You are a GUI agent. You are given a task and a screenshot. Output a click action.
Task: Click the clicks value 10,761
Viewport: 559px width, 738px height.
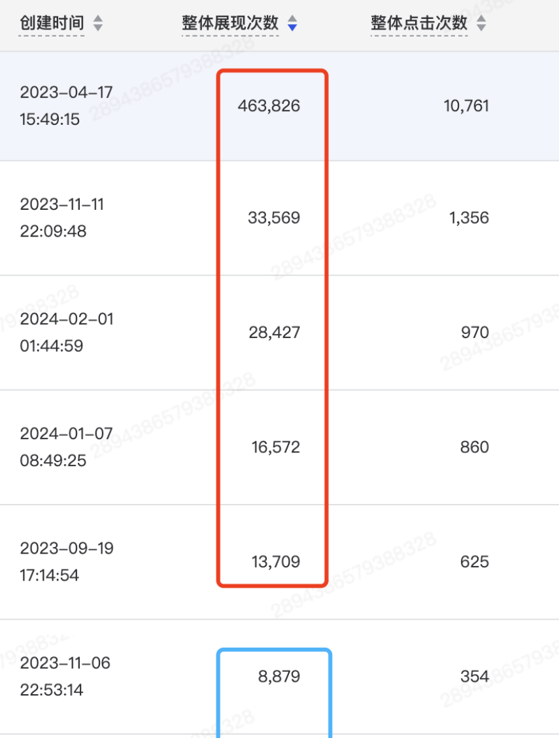(x=466, y=106)
